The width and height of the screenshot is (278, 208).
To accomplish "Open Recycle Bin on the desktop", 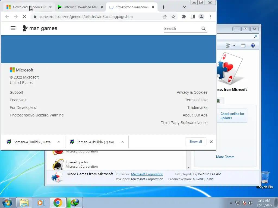I will click(x=265, y=180).
